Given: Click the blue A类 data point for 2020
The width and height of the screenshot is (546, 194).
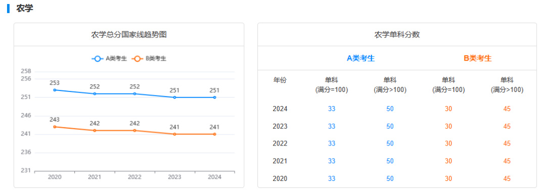Looking at the screenshot, I should point(55,90).
